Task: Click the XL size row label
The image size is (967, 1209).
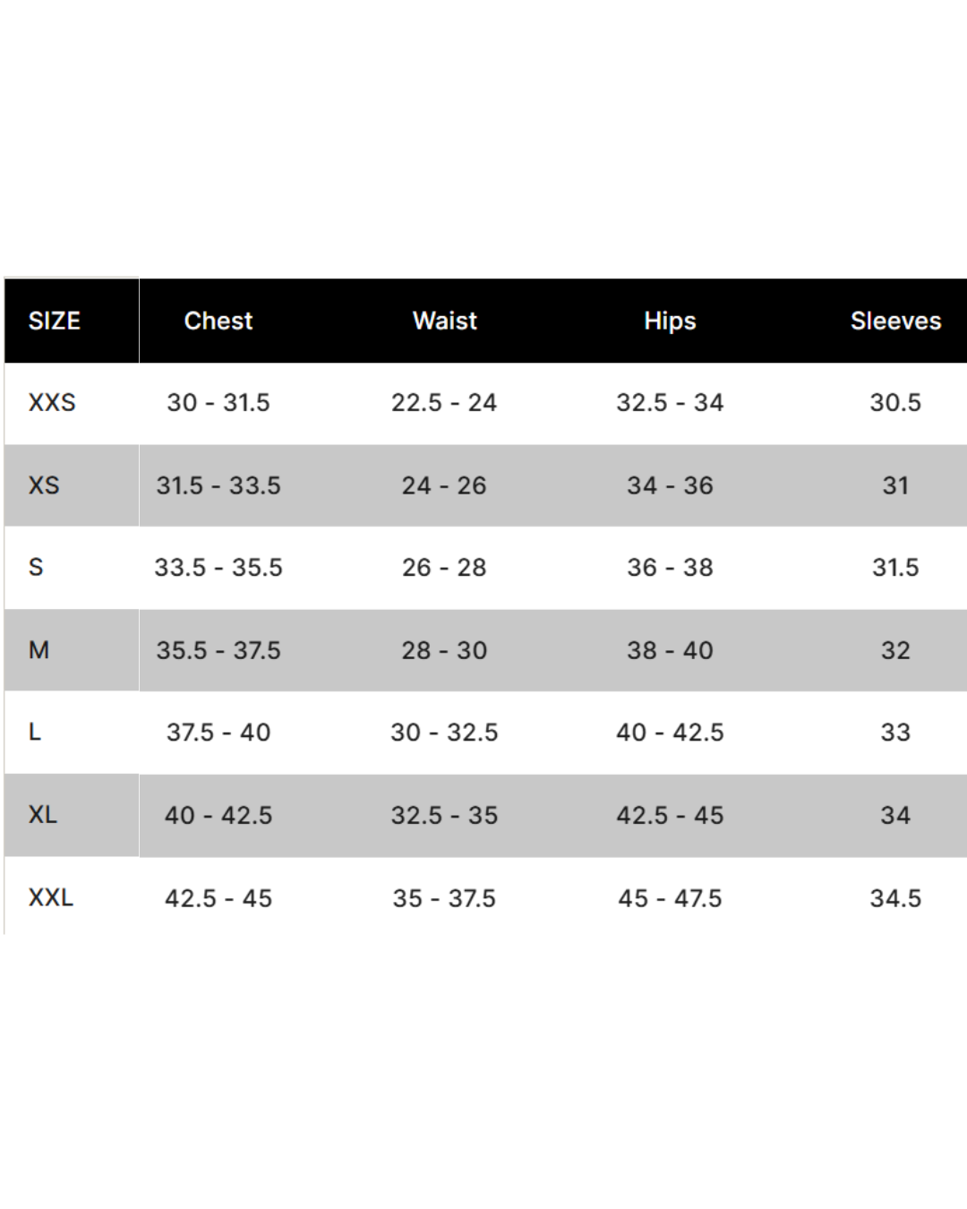Action: coord(42,814)
